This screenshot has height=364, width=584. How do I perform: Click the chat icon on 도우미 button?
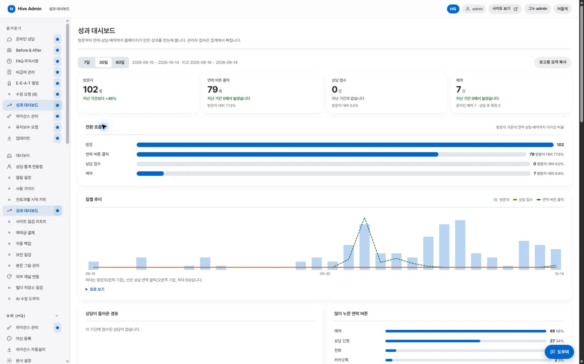click(553, 352)
